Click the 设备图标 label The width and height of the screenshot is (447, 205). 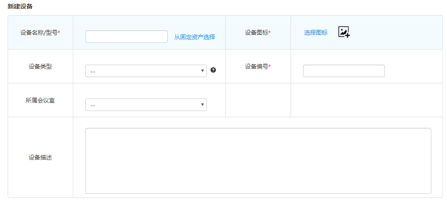257,33
